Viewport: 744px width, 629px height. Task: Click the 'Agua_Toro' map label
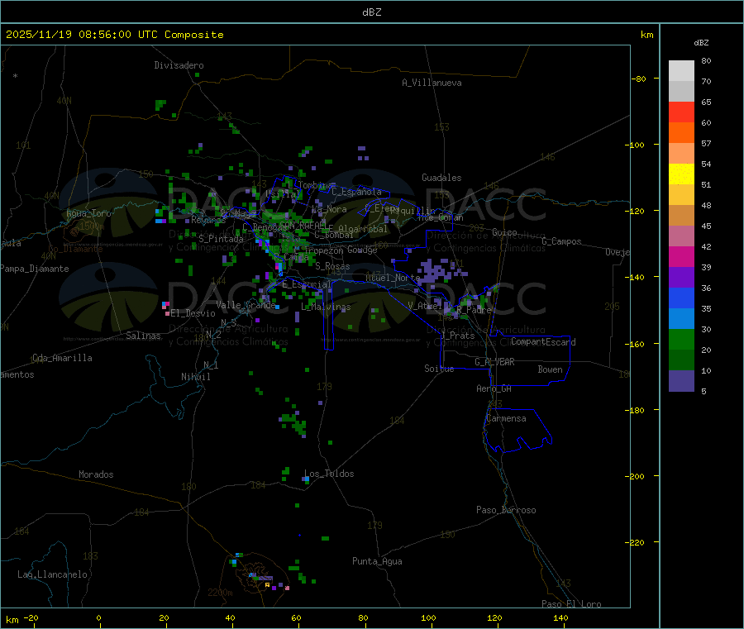click(88, 213)
